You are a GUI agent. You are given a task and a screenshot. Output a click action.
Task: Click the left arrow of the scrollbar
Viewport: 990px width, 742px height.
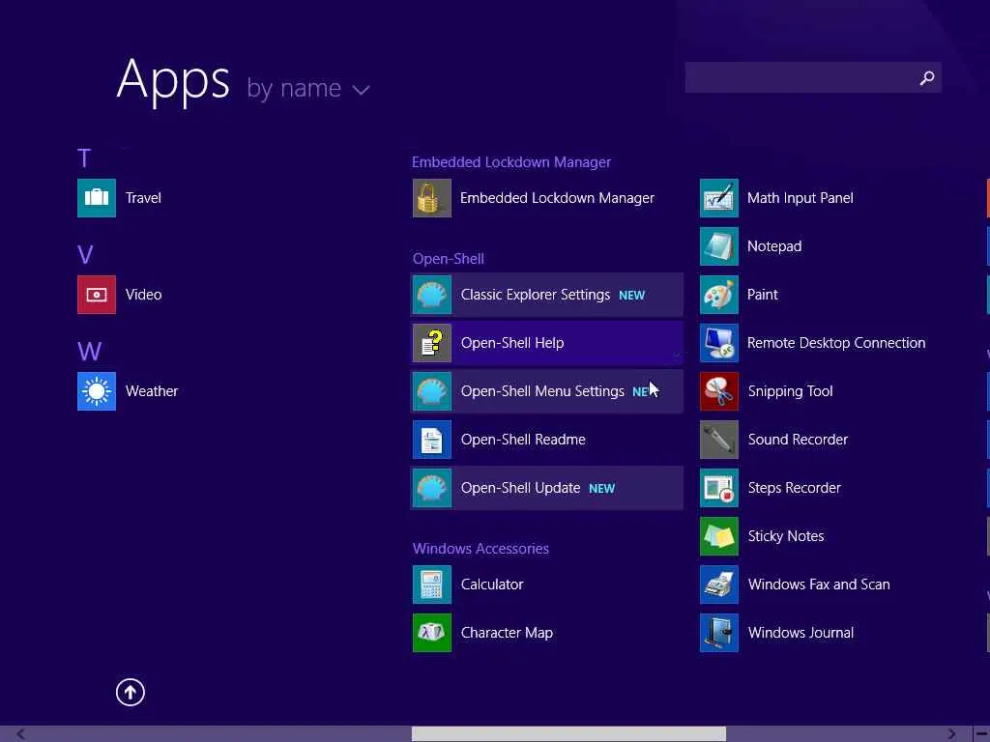pyautogui.click(x=20, y=734)
